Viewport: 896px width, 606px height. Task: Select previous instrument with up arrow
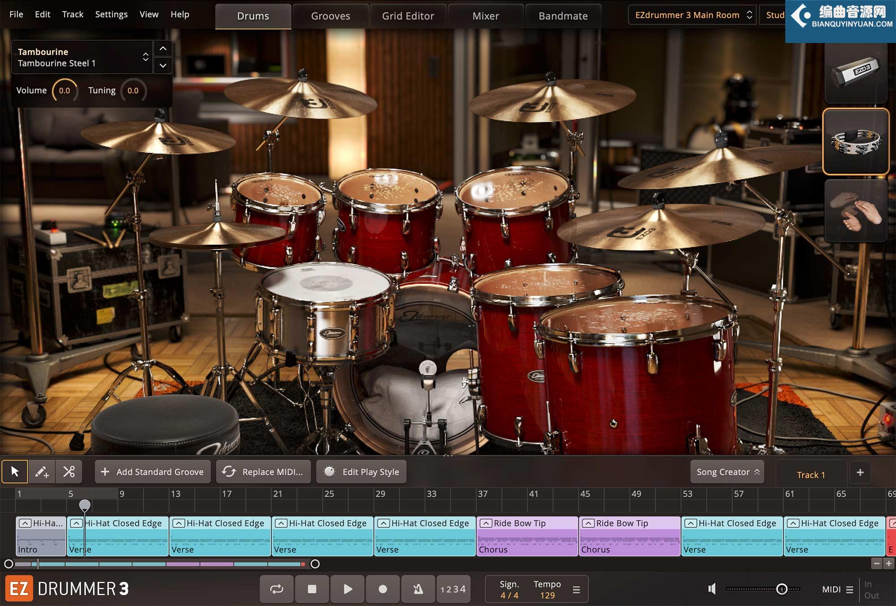163,48
